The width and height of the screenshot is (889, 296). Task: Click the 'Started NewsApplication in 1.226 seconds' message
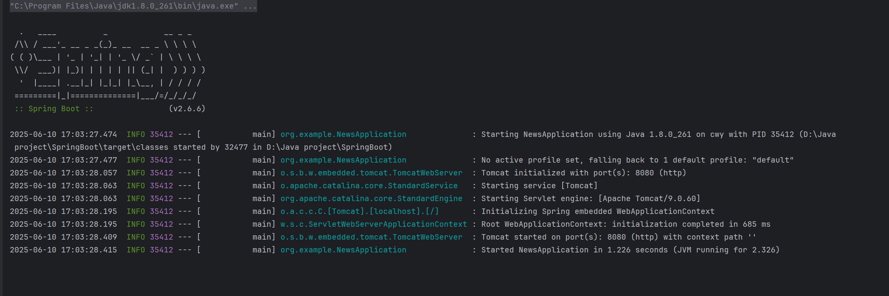click(574, 250)
